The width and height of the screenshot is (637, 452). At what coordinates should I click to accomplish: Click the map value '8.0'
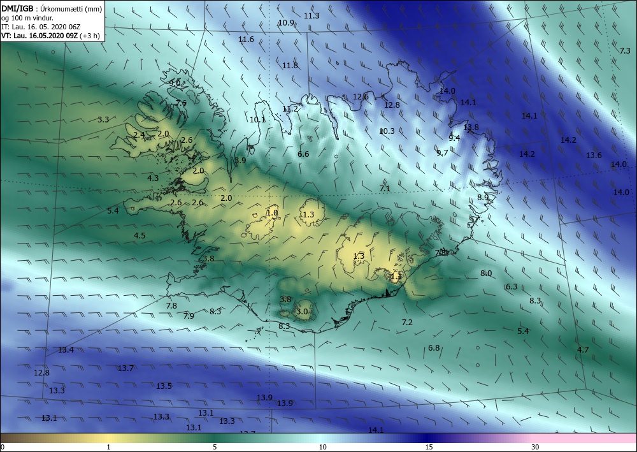(x=486, y=273)
